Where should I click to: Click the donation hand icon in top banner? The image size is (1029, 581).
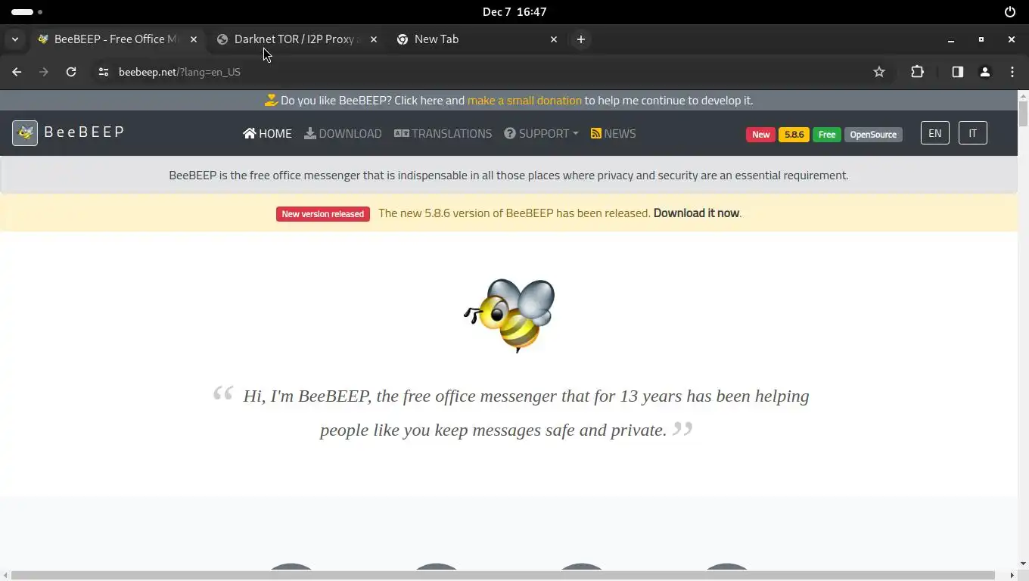(x=271, y=100)
